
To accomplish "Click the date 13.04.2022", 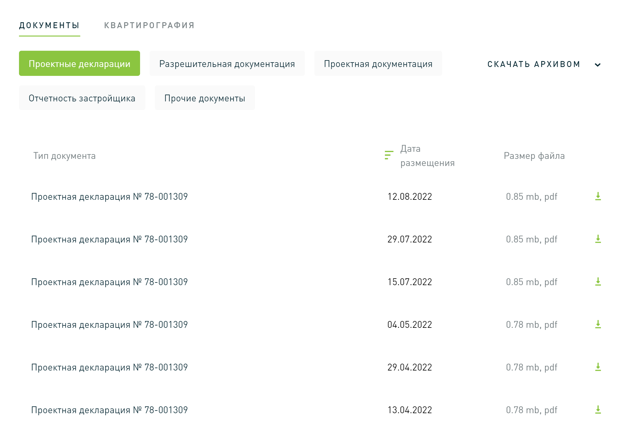I will click(x=410, y=410).
